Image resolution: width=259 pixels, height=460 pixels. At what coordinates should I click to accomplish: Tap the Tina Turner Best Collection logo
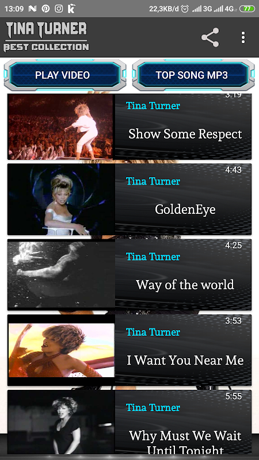tap(46, 37)
